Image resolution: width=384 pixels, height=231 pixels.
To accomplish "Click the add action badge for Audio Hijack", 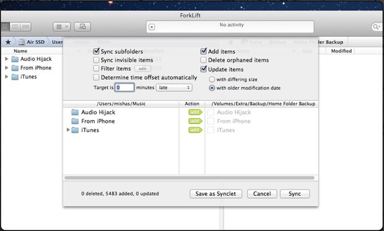I will click(x=195, y=112).
